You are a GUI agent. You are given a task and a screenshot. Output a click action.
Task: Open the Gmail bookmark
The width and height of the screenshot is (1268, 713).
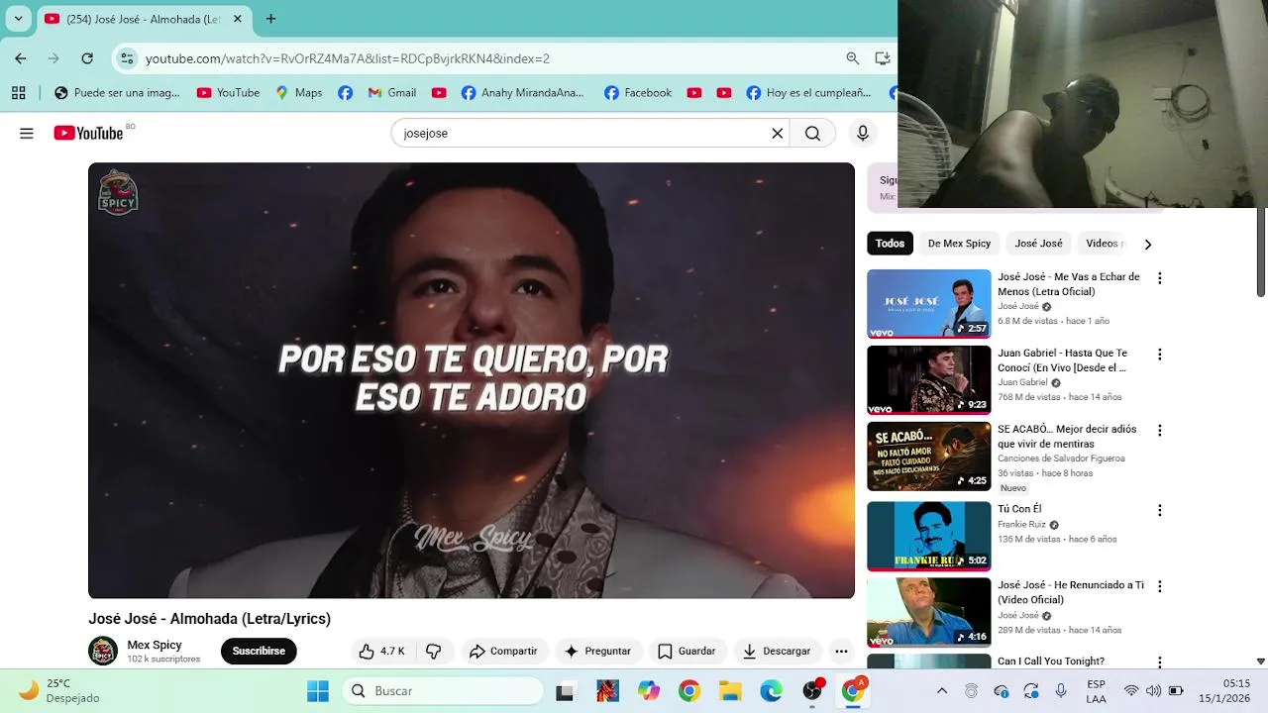[x=391, y=92]
